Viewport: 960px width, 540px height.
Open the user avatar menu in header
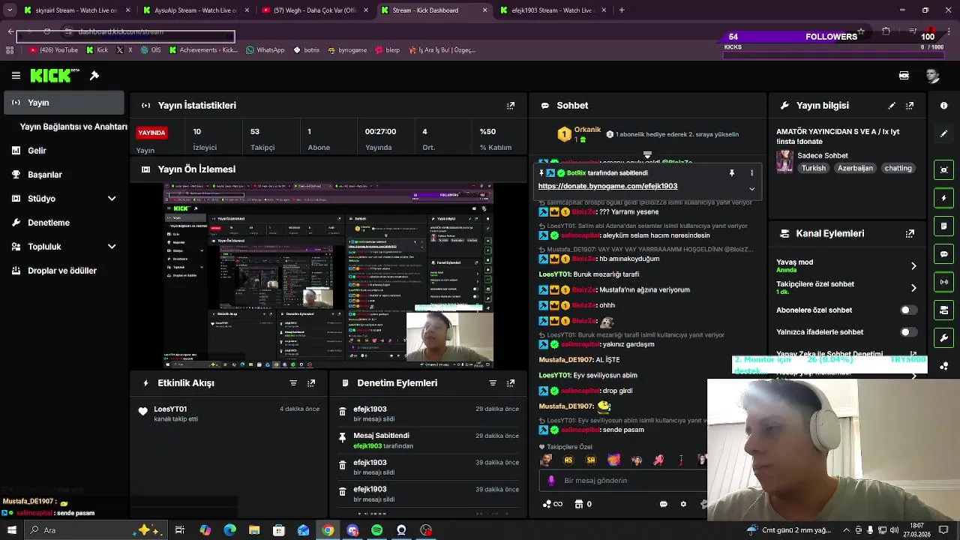(x=932, y=76)
